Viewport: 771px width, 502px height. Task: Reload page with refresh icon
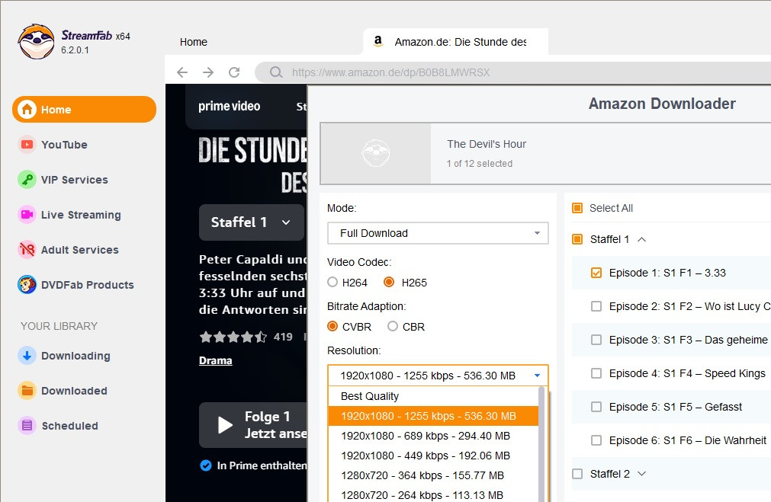(234, 72)
